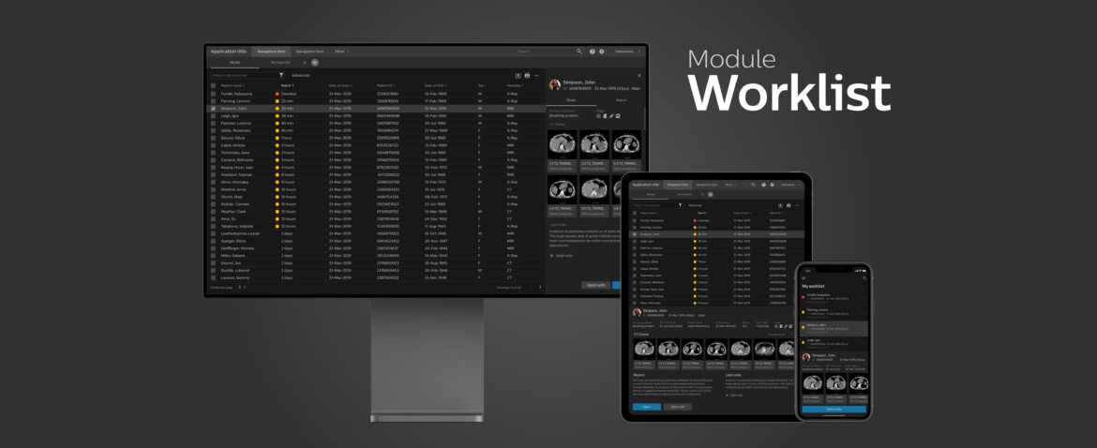
Task: Open the settings gear icon on the monitor
Action: click(602, 51)
